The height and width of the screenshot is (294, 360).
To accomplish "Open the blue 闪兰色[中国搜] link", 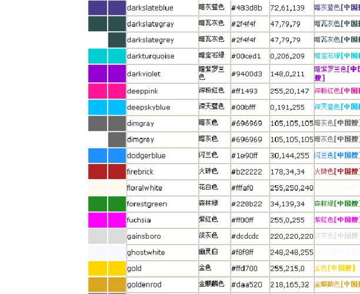I will 337,155.
